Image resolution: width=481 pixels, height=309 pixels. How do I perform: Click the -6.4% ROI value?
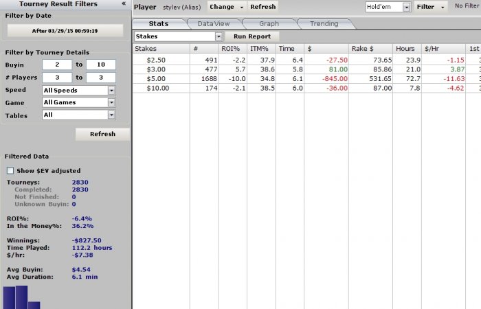coord(82,218)
